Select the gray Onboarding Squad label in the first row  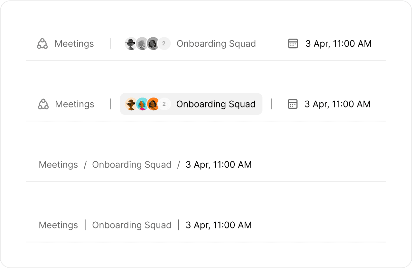coord(216,44)
